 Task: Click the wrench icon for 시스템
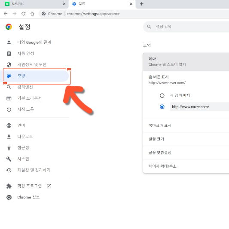click(x=9, y=159)
